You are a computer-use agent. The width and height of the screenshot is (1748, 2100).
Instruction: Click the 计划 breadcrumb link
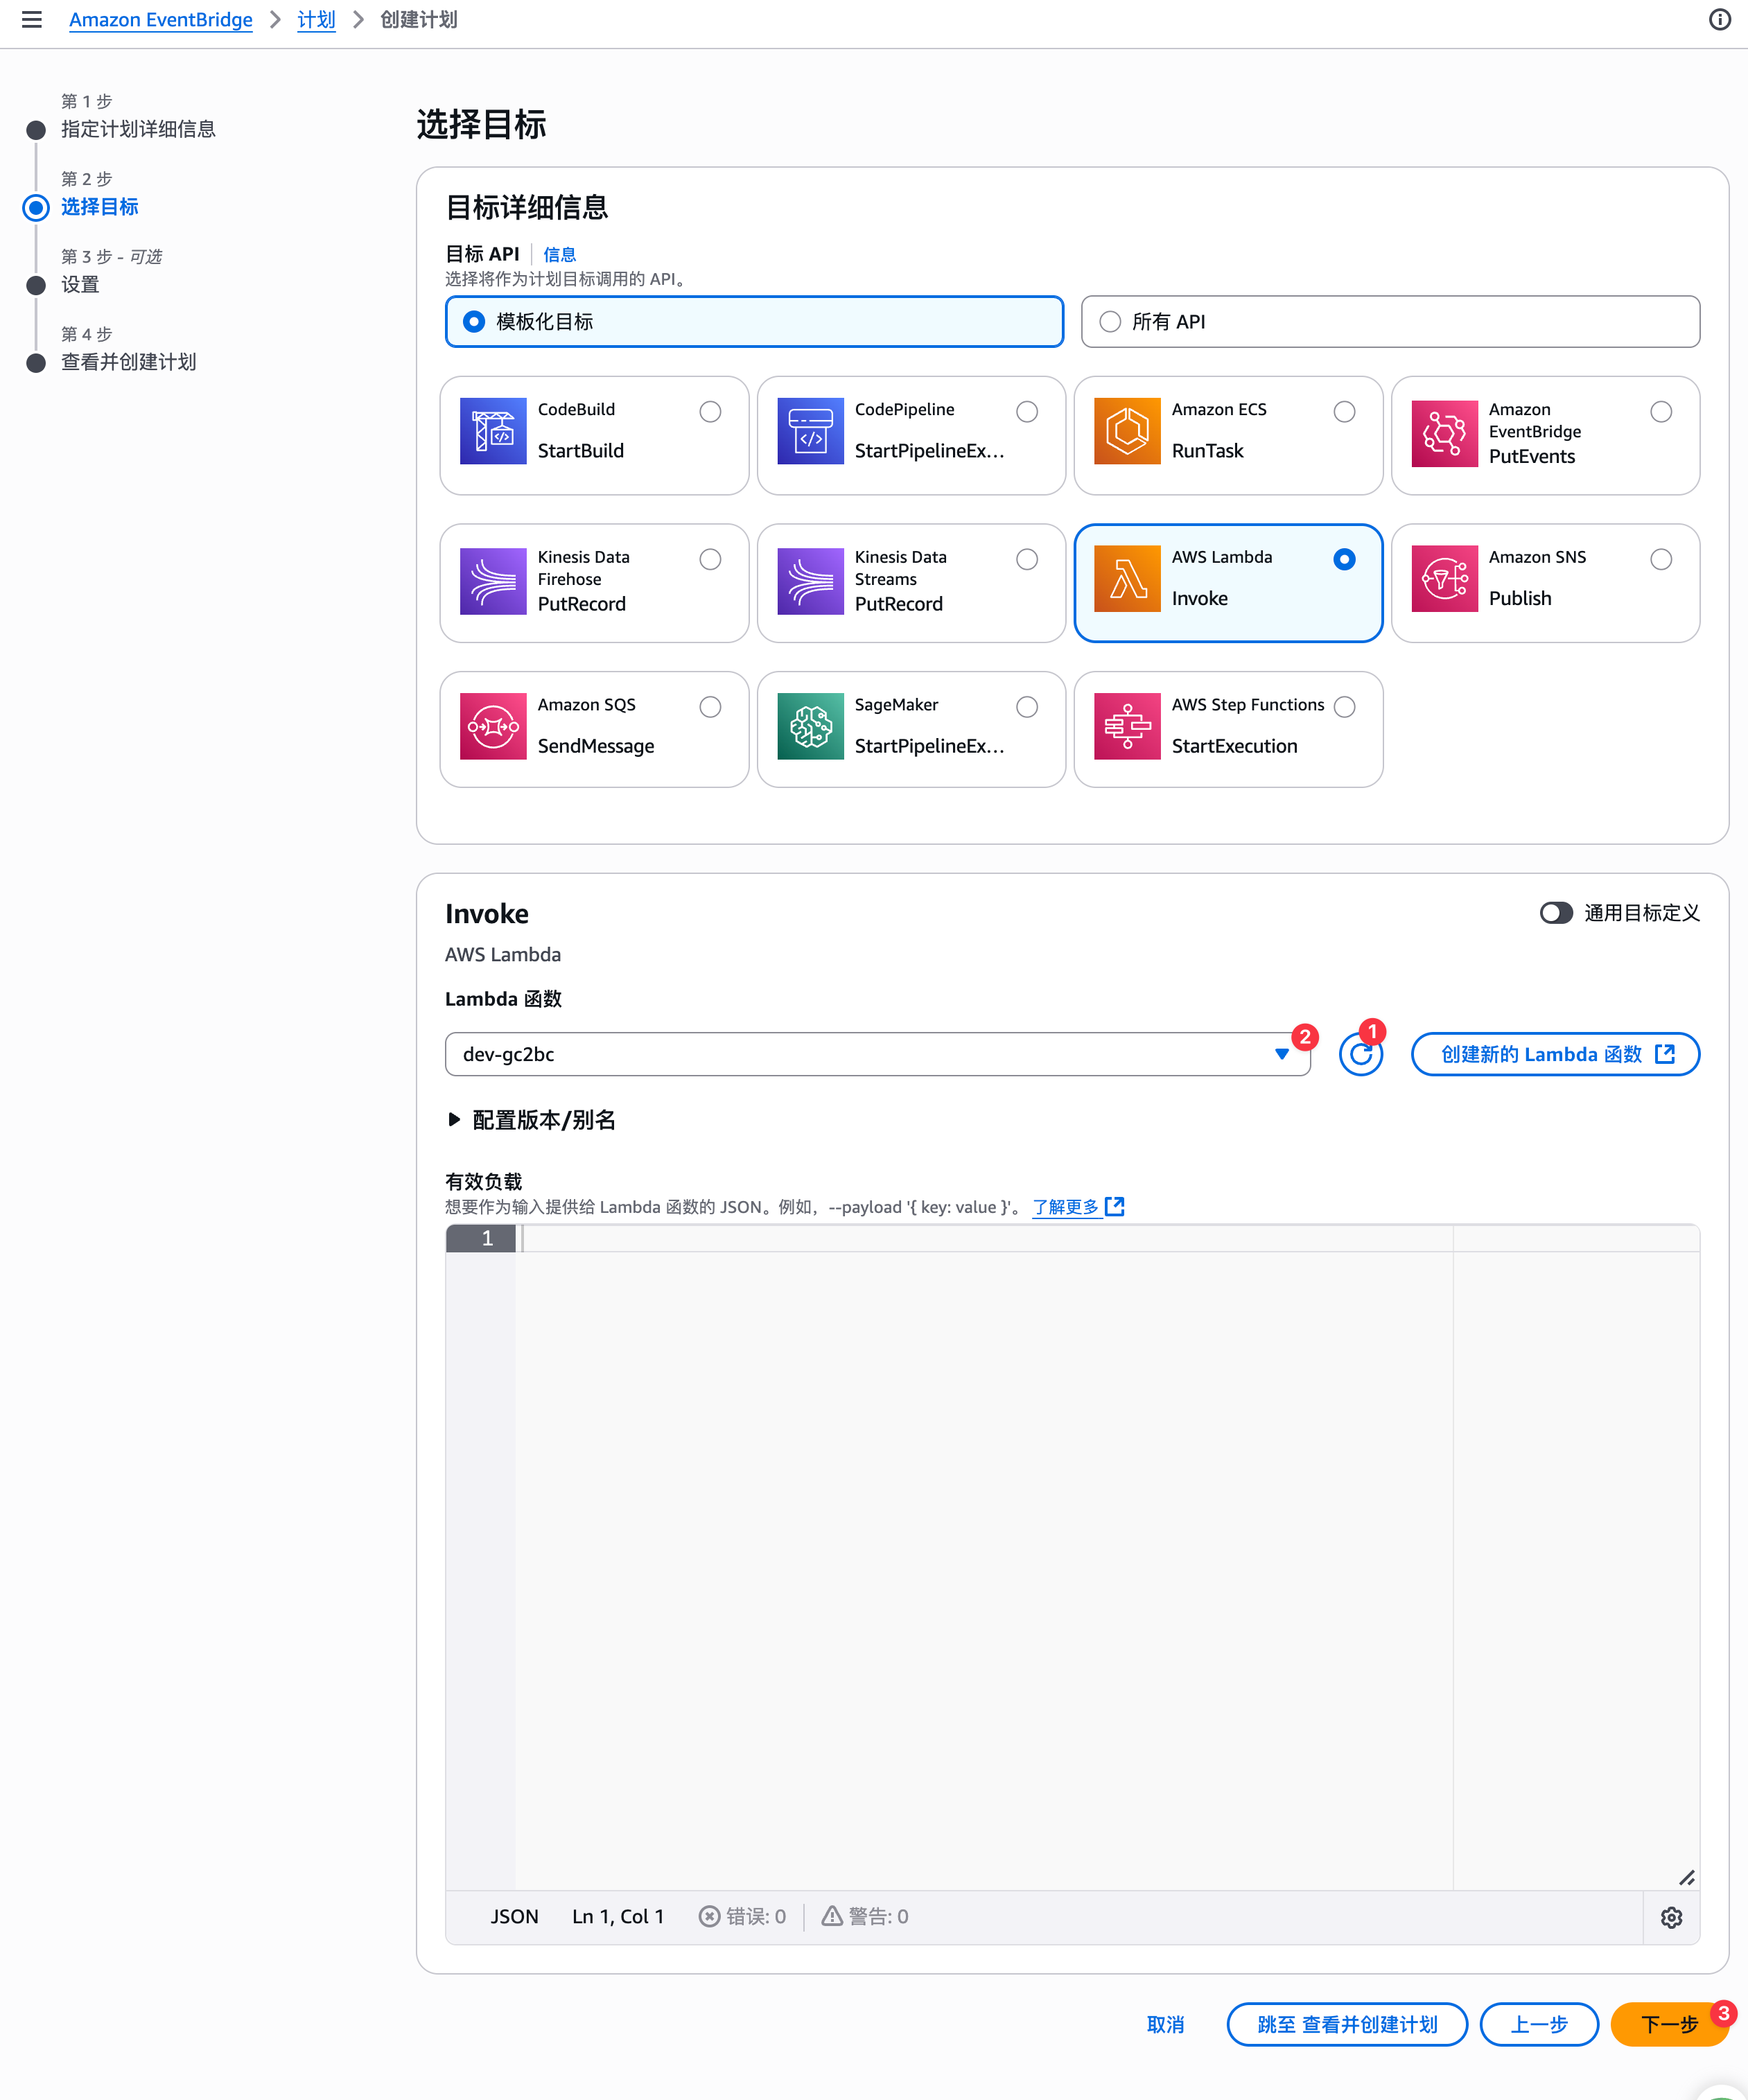(x=316, y=20)
